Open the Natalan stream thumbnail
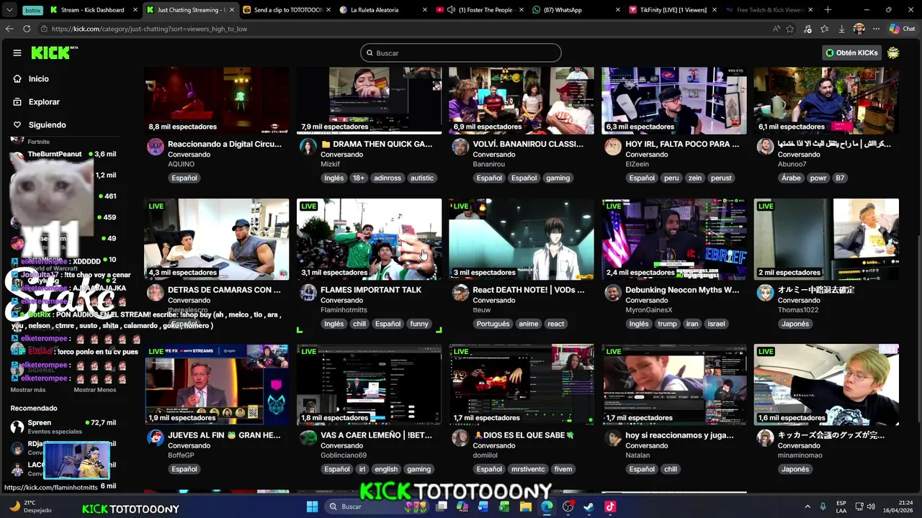 [674, 385]
